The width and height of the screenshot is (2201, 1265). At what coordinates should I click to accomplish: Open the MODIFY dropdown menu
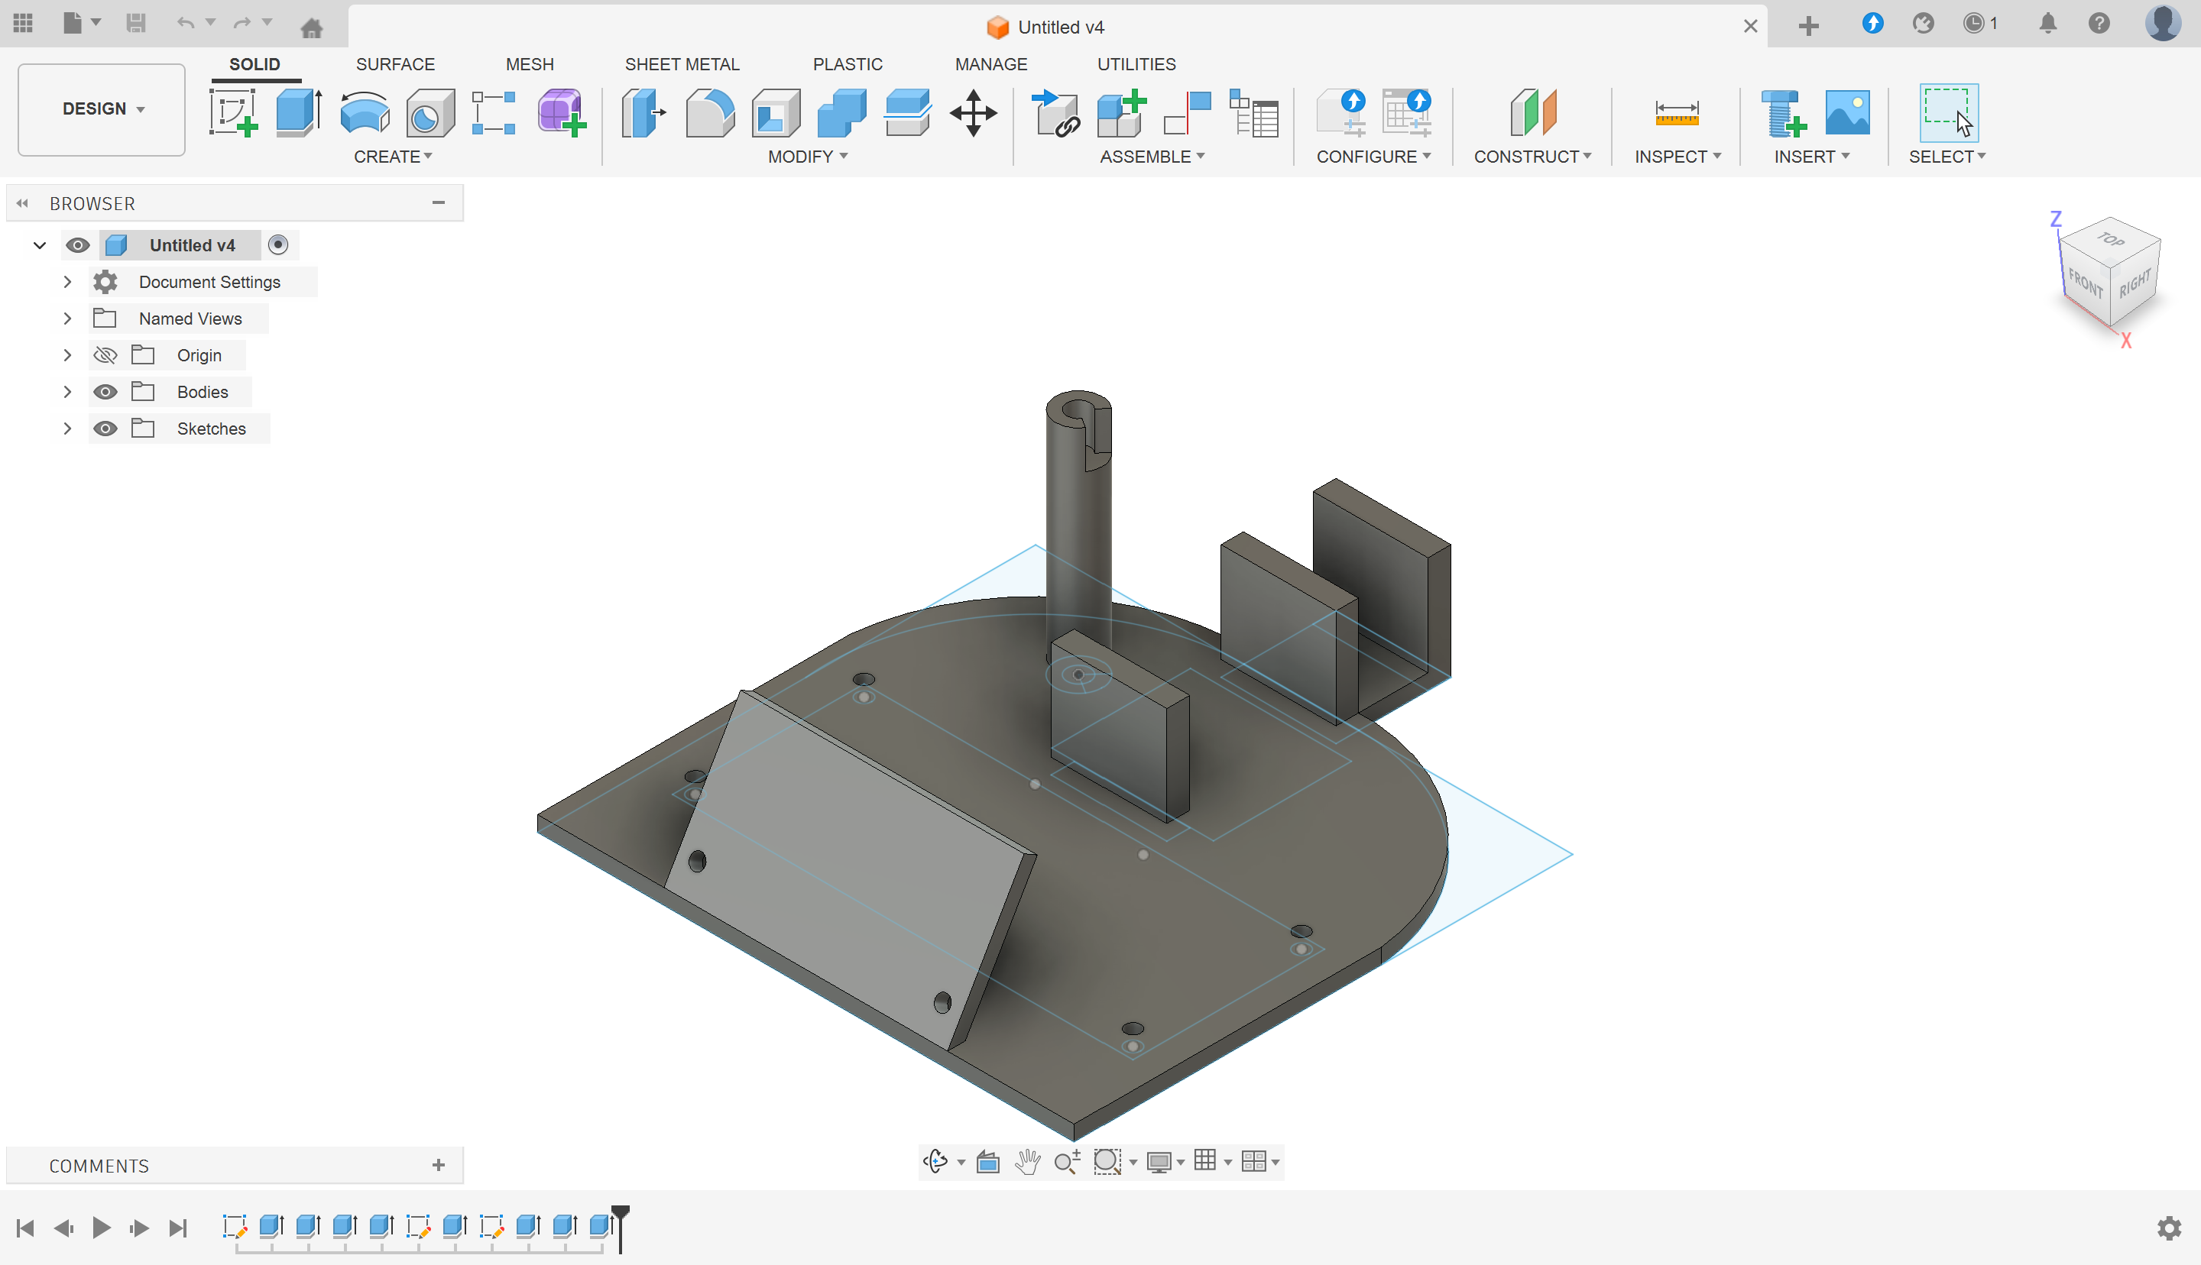(x=807, y=157)
